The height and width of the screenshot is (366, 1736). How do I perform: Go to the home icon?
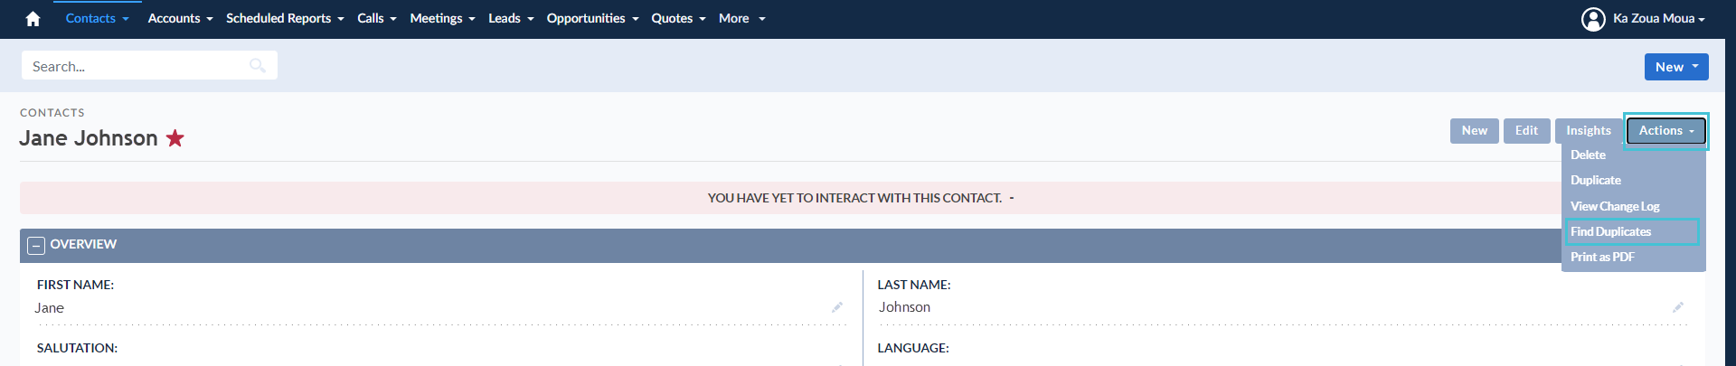click(33, 19)
